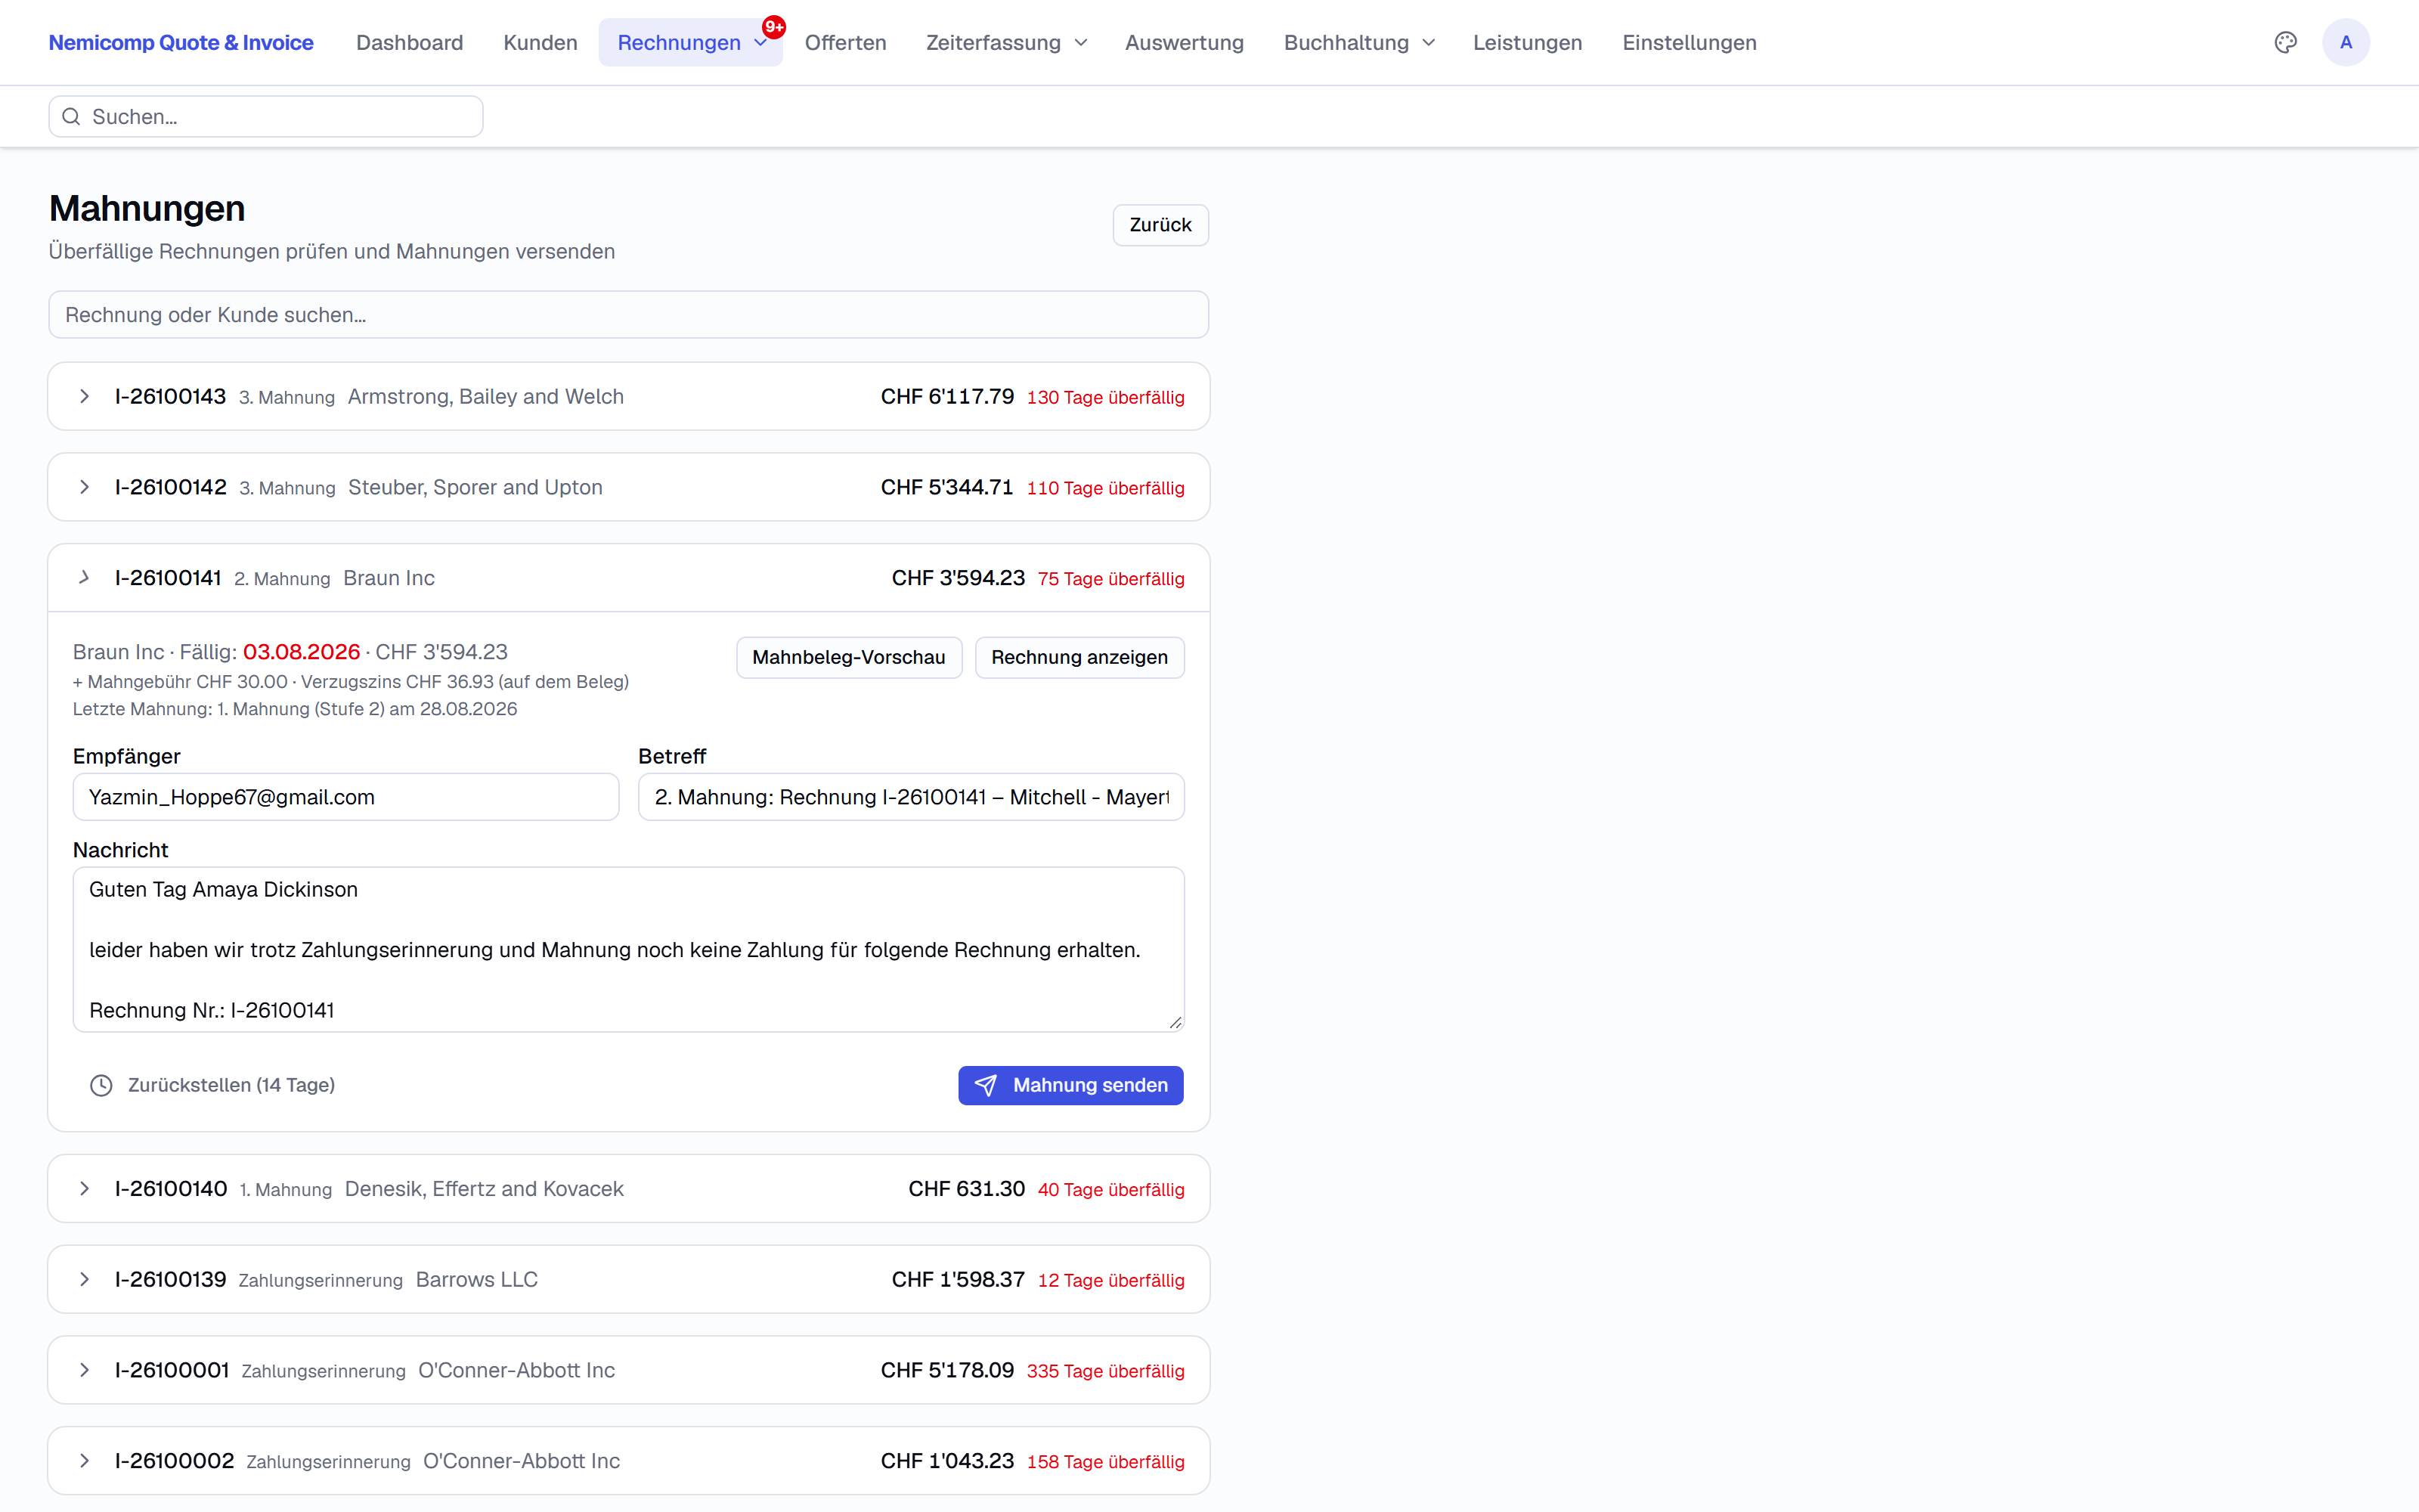Click the Zurück button
The height and width of the screenshot is (1512, 2419).
pyautogui.click(x=1160, y=225)
